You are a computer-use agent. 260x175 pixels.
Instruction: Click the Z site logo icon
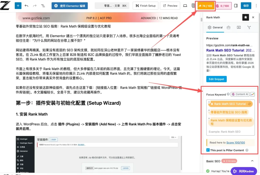click(x=5, y=5)
